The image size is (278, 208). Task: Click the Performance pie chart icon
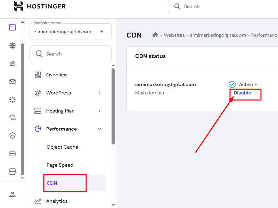[x=38, y=129]
